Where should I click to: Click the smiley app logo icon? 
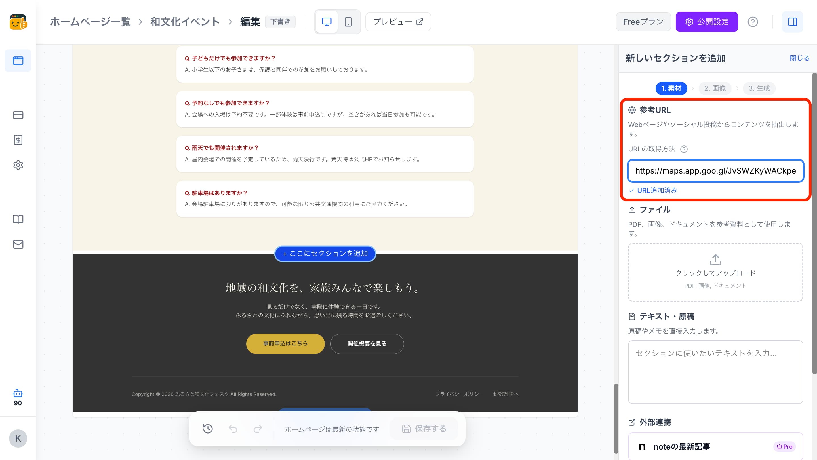[x=18, y=22]
